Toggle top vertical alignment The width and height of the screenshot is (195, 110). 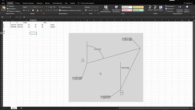(x=46, y=7)
